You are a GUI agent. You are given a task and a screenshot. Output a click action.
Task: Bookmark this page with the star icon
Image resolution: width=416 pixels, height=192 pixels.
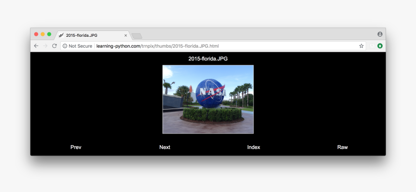click(361, 46)
